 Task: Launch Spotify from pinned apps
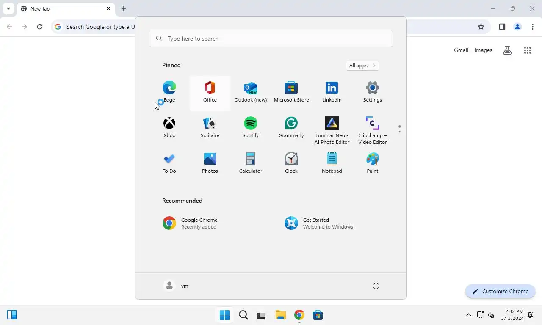pyautogui.click(x=250, y=128)
